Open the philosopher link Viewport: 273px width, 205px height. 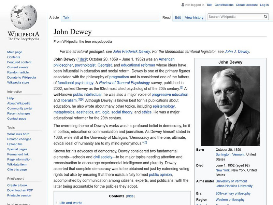click(63, 65)
